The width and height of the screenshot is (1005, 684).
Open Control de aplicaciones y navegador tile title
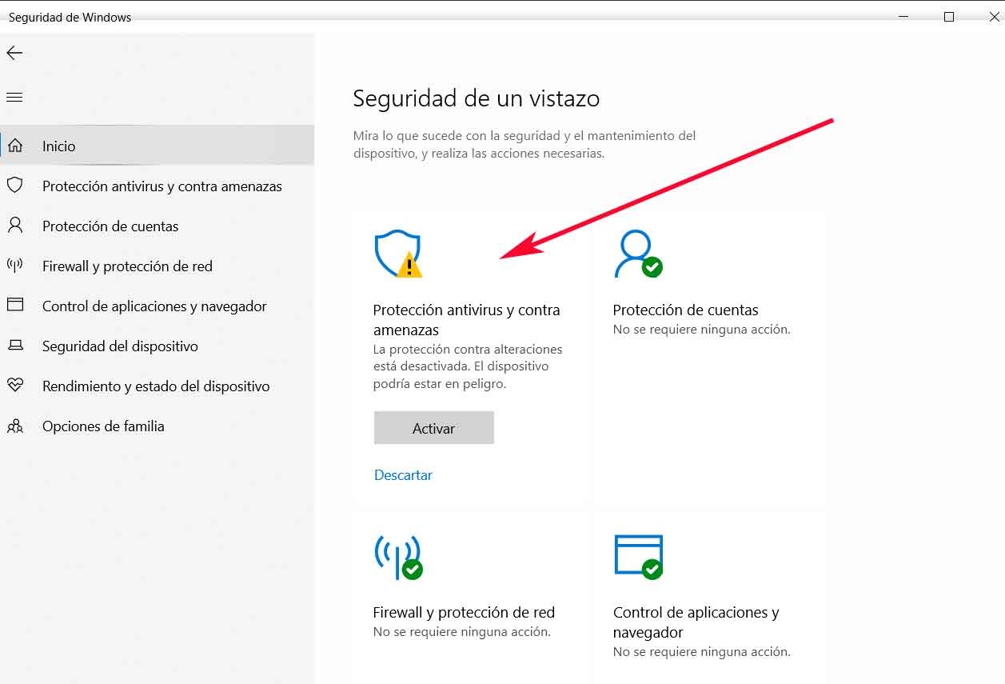(x=696, y=622)
